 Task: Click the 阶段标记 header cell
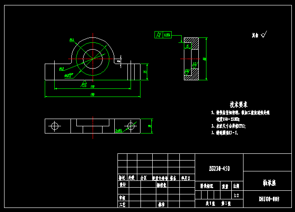(x=207, y=186)
